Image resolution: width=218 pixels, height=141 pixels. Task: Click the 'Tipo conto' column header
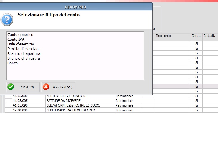(173, 37)
